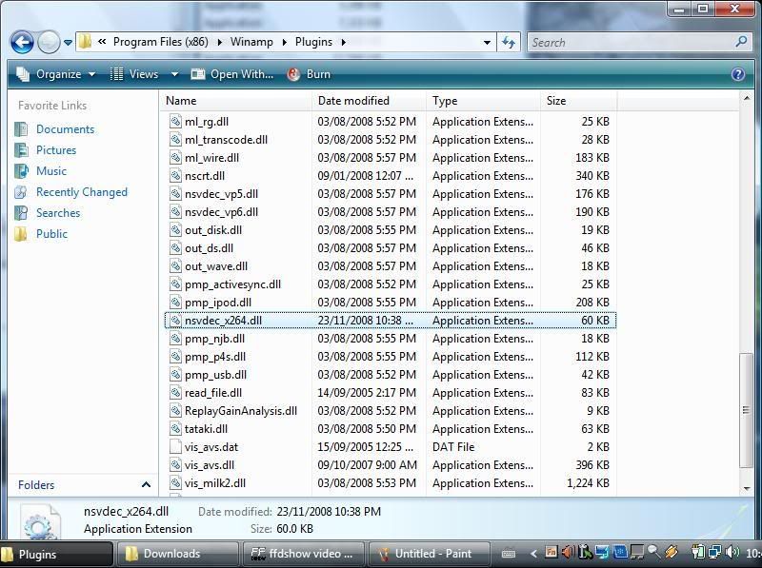
Task: Click the folder icon in address bar
Action: tap(85, 42)
